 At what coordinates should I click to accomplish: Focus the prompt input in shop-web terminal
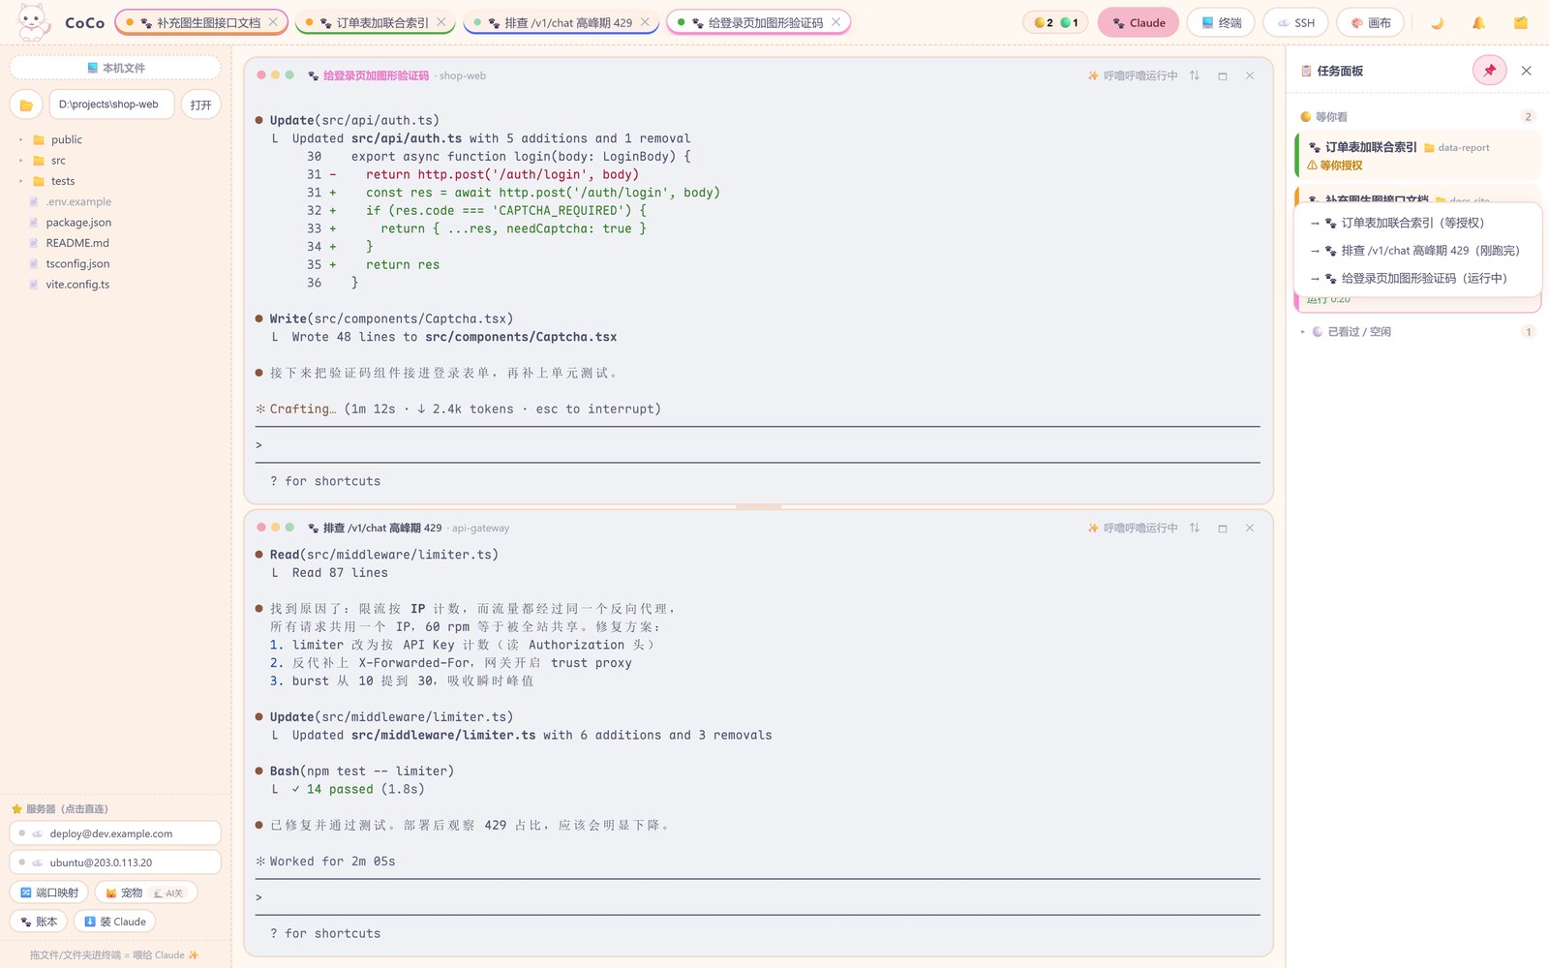click(758, 444)
